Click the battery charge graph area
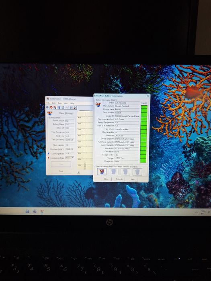The height and width of the screenshot is (281, 211). tap(85, 140)
